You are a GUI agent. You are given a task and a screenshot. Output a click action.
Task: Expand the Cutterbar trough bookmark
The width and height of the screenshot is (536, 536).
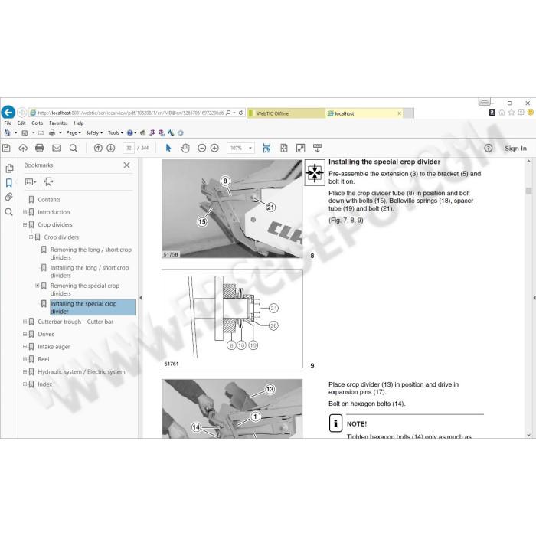pos(25,322)
